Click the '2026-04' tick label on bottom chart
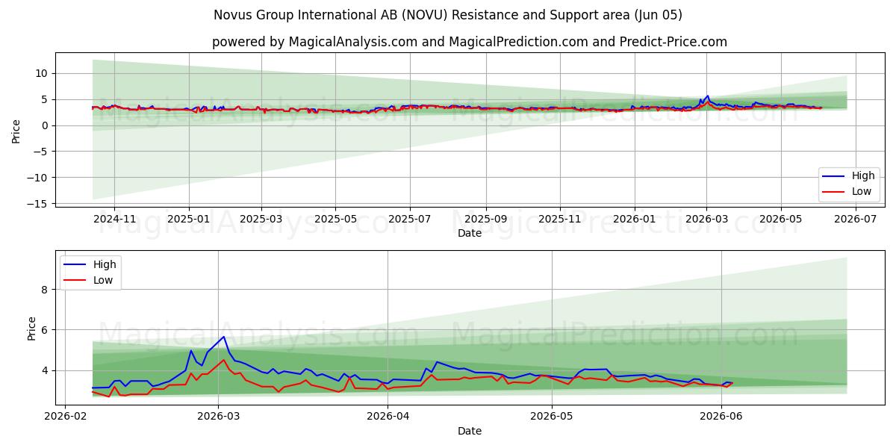Viewport: 896px width, 448px height. tap(388, 417)
